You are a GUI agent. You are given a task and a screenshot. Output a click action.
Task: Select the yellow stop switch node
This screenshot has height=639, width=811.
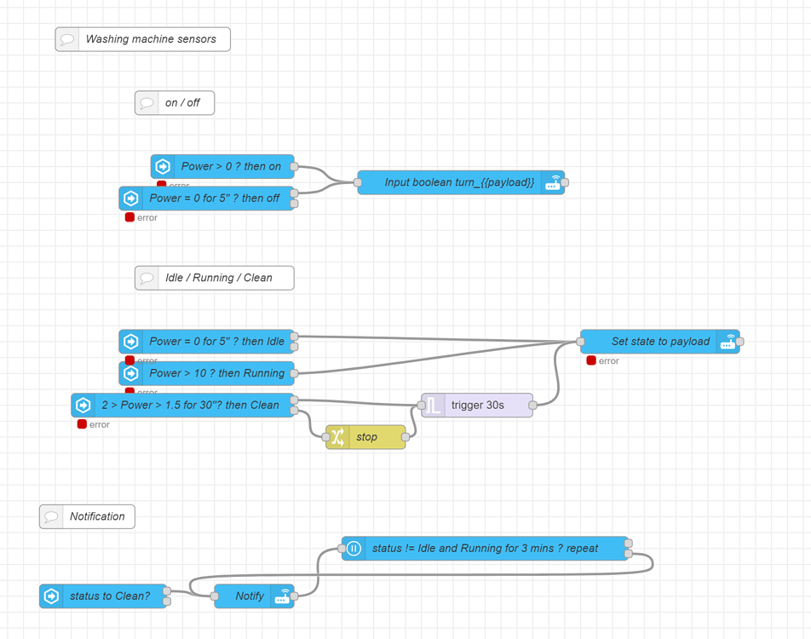(x=366, y=436)
